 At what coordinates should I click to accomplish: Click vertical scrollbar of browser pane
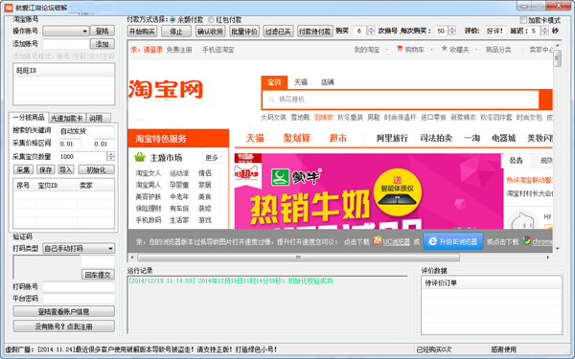coord(558,58)
